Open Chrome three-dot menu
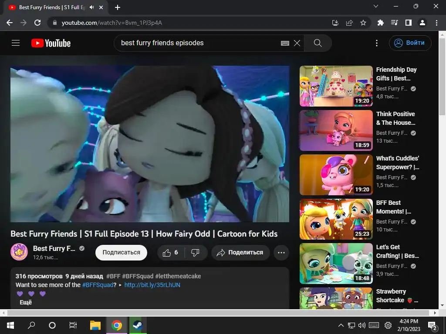Image resolution: width=446 pixels, height=334 pixels. coord(436,23)
